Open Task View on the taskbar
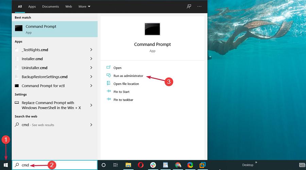The image size is (306, 170). point(116,165)
